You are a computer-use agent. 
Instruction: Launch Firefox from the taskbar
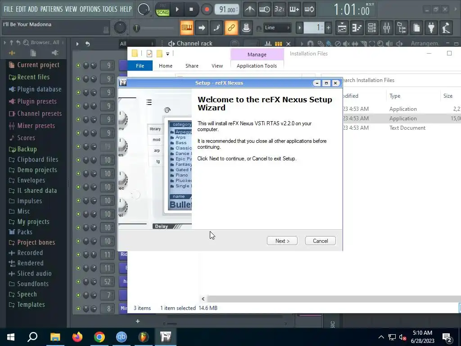77,337
